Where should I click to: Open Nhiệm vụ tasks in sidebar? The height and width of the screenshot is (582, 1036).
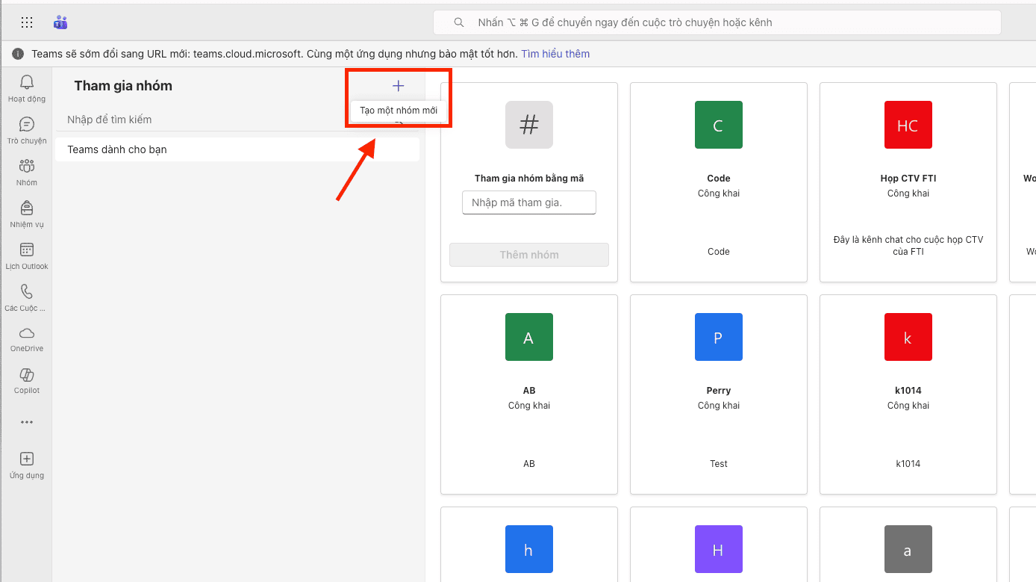(x=27, y=208)
